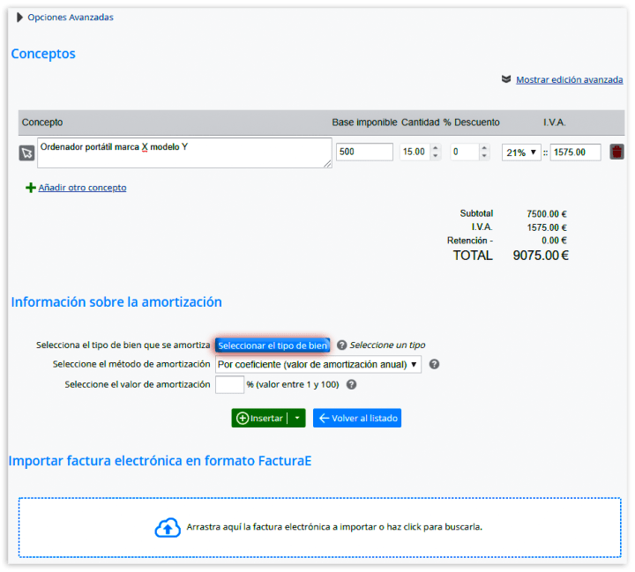Viewport: 635px width, 572px height.
Task: Click the valor de amortización percentage field
Action: (x=229, y=384)
